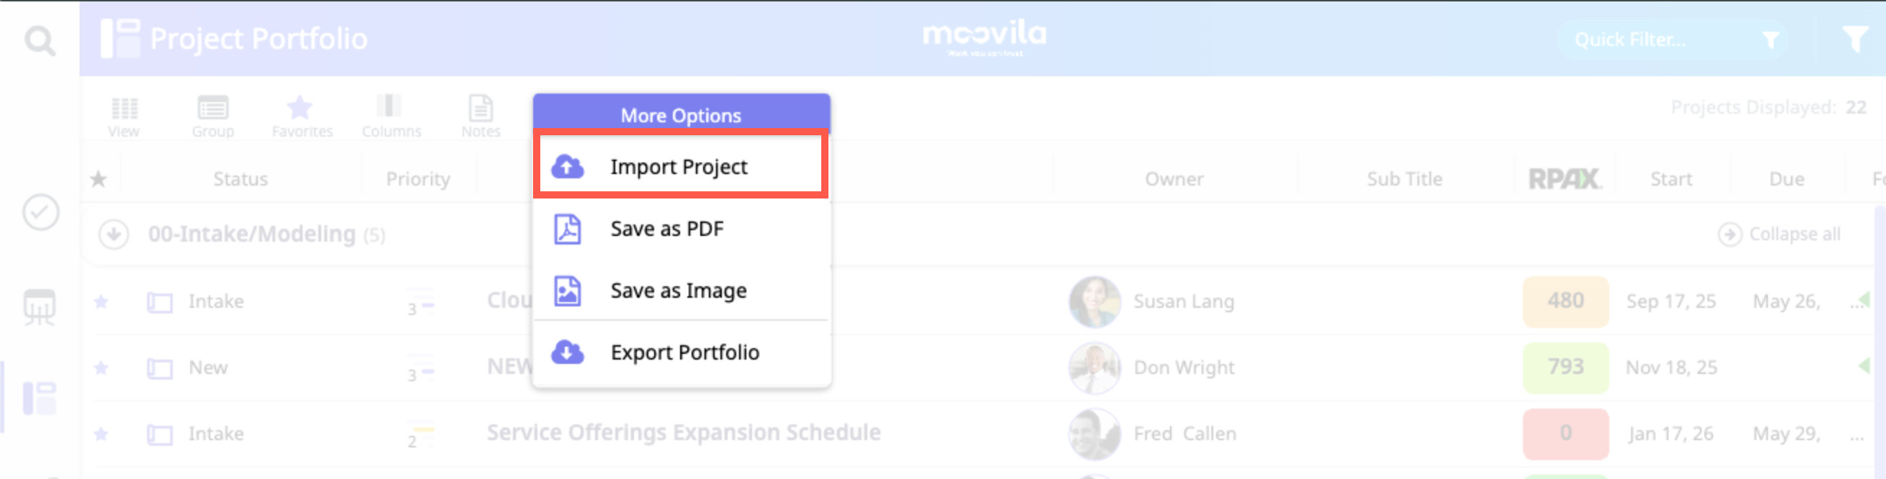Click the 480 RPAX score badge
Screen dimensions: 1886x479
[x=1565, y=301]
